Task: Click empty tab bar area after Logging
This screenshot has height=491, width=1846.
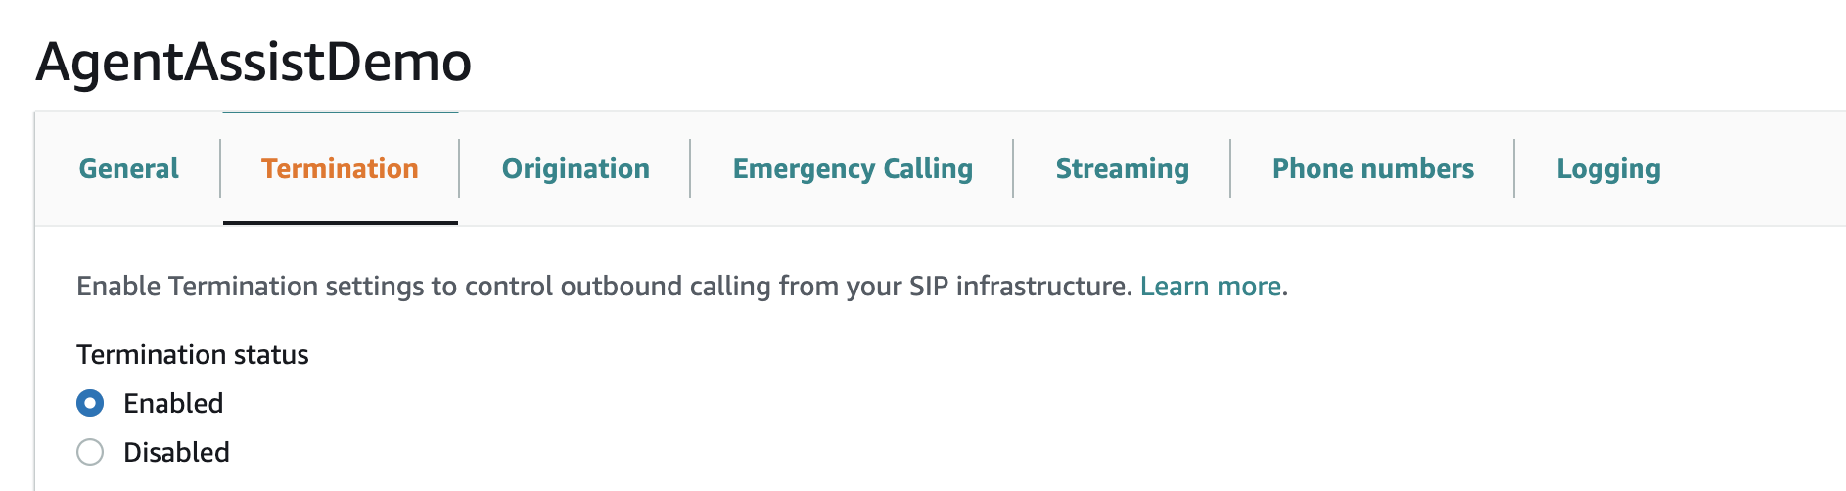Action: pyautogui.click(x=1752, y=169)
